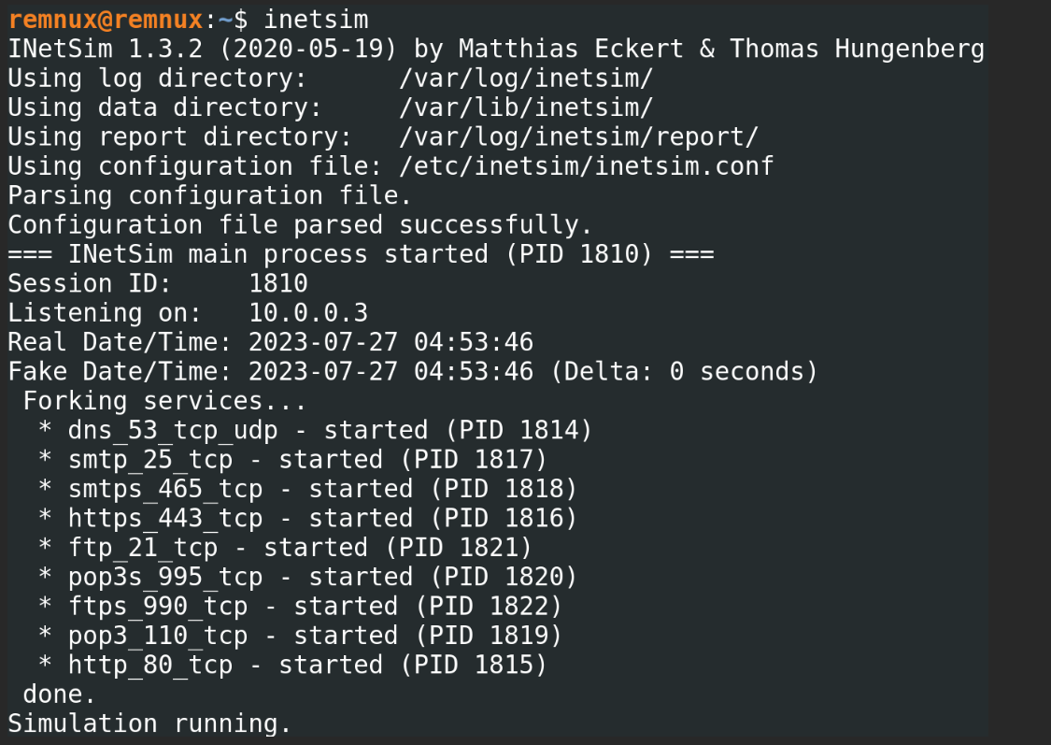1051x745 pixels.
Task: Click the https_443_tcp service entry
Action: pyautogui.click(x=164, y=518)
